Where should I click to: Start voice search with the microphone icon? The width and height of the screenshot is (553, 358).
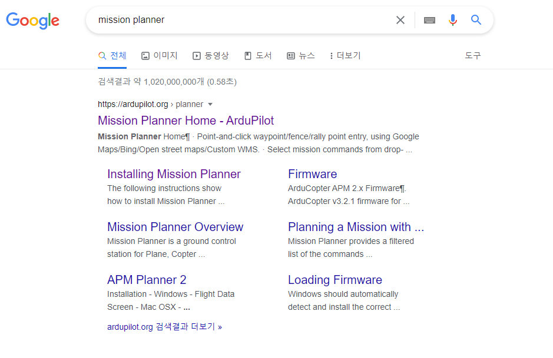click(453, 20)
